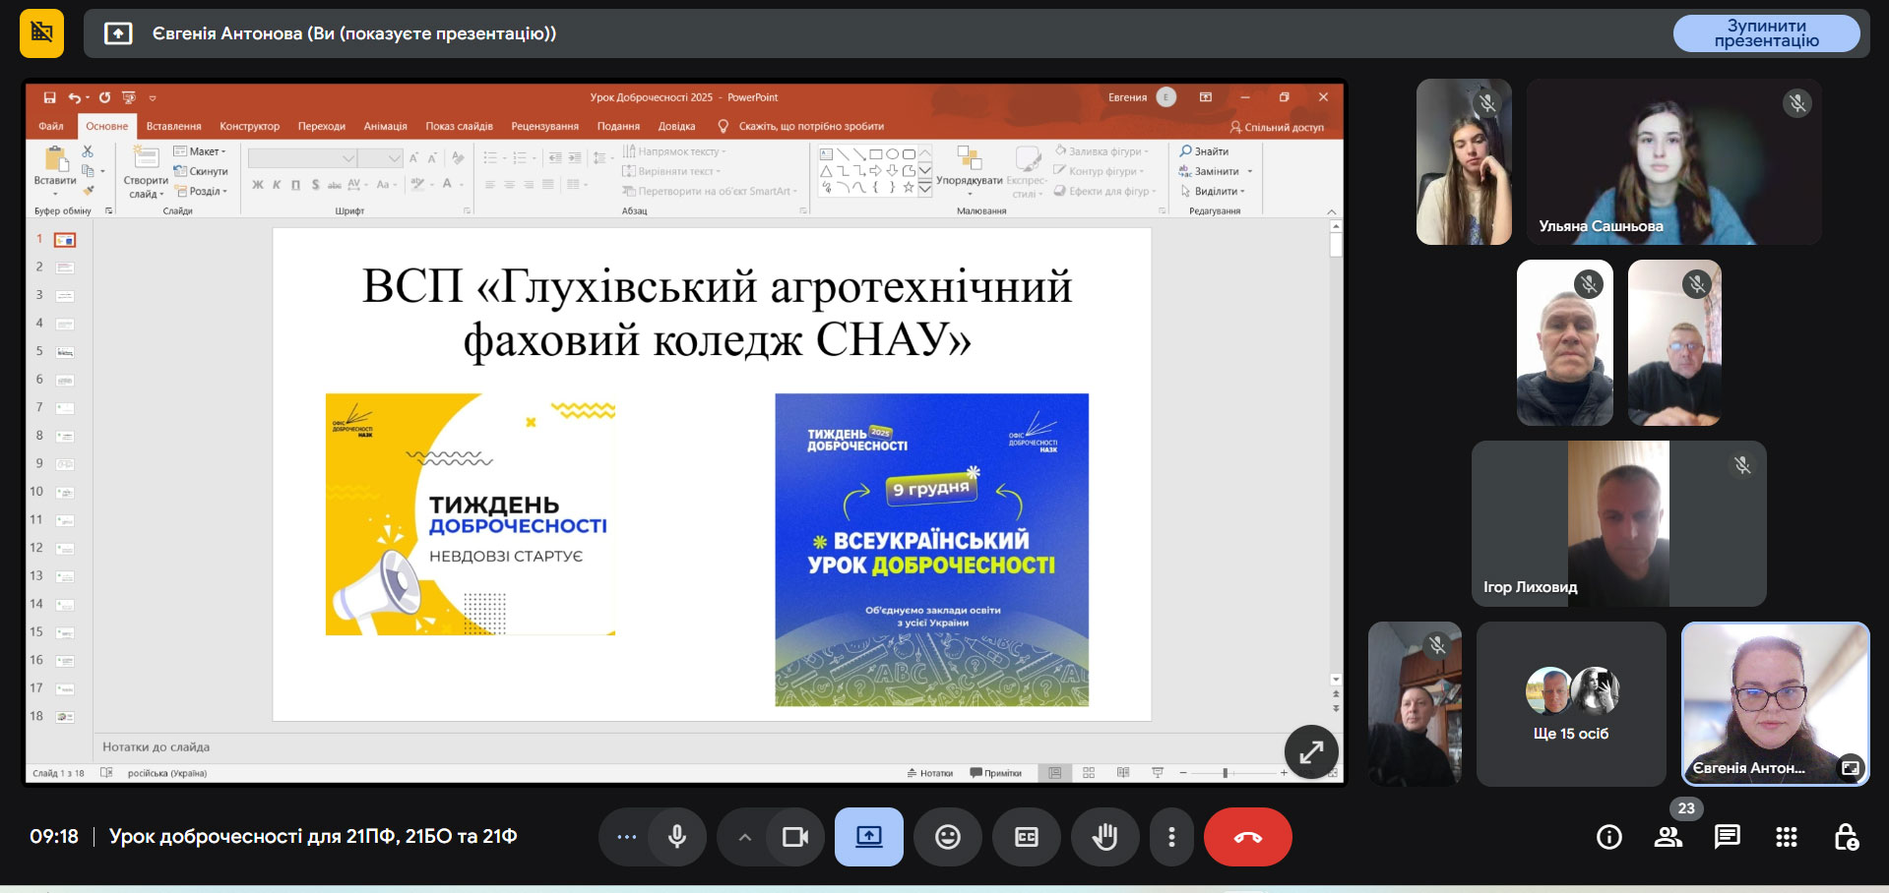Click the Скинути reset slide button

[x=201, y=171]
